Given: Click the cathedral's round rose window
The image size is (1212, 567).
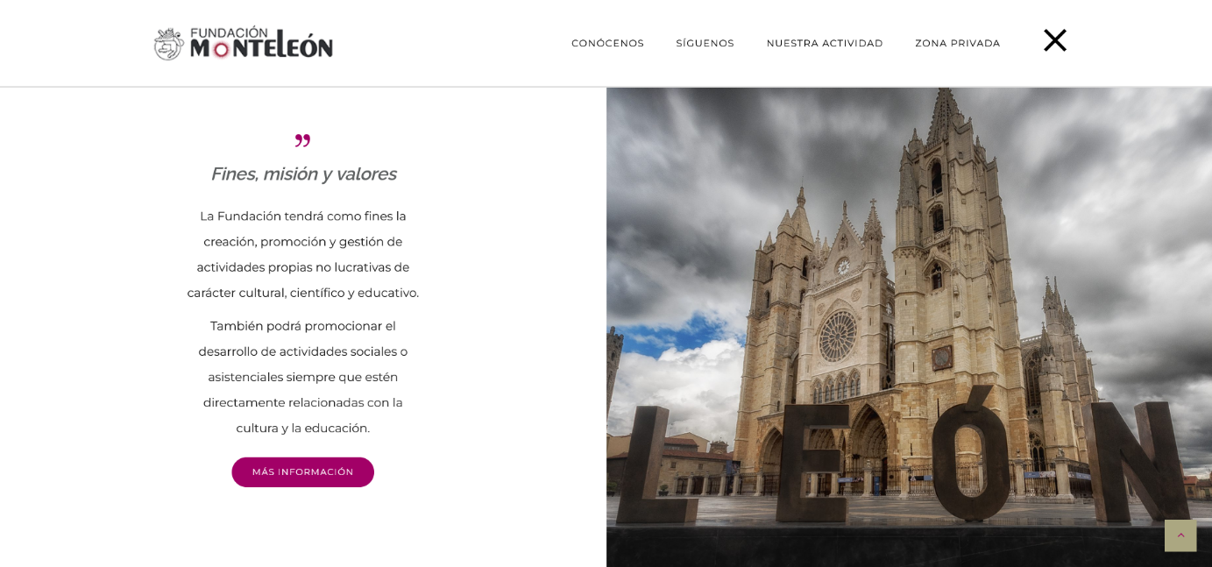Looking at the screenshot, I should 838,336.
